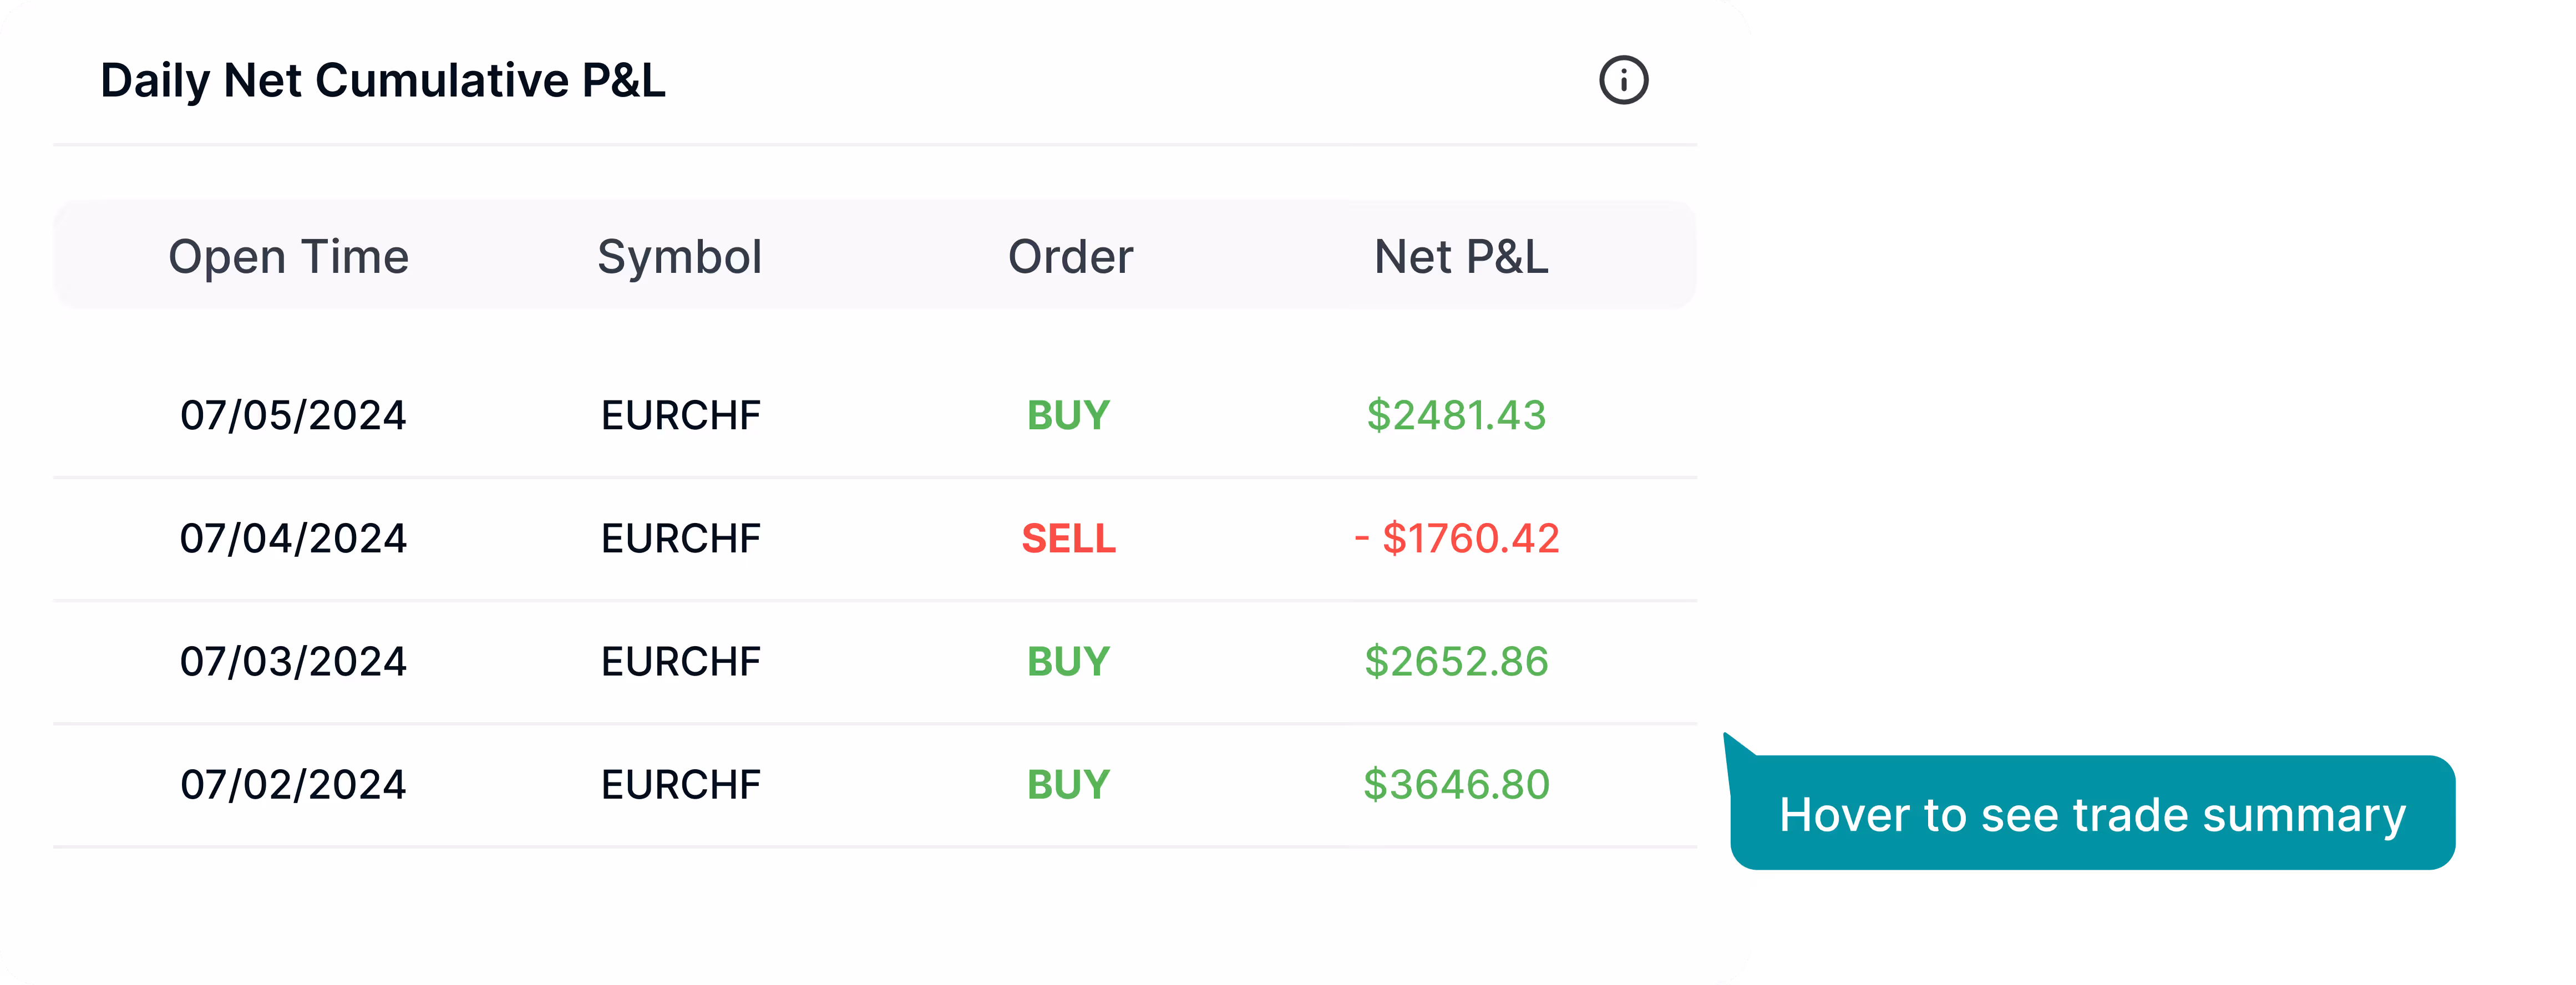Click the SELL order from 07/04/2024
This screenshot has height=985, width=2576.
1068,538
